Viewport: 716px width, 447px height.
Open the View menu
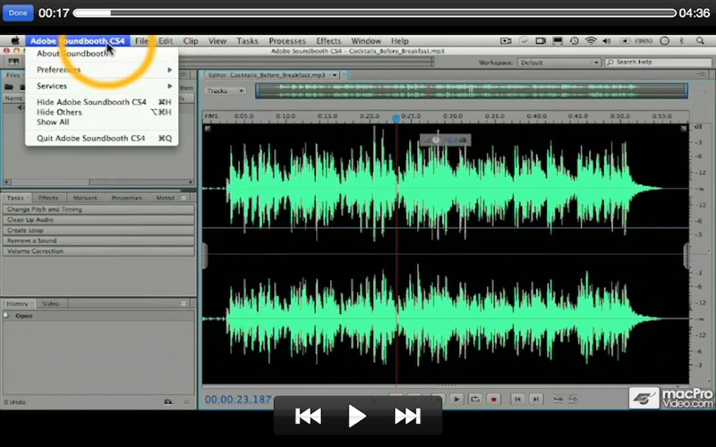(217, 40)
